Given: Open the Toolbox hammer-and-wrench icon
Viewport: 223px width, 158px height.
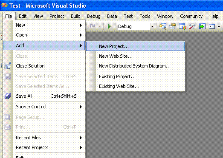Looking at the screenshot, I should click(192, 26).
